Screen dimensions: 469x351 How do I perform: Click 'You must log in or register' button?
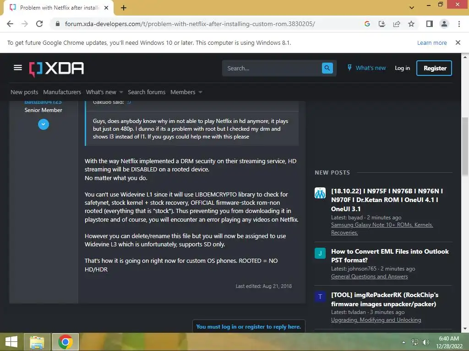click(249, 326)
